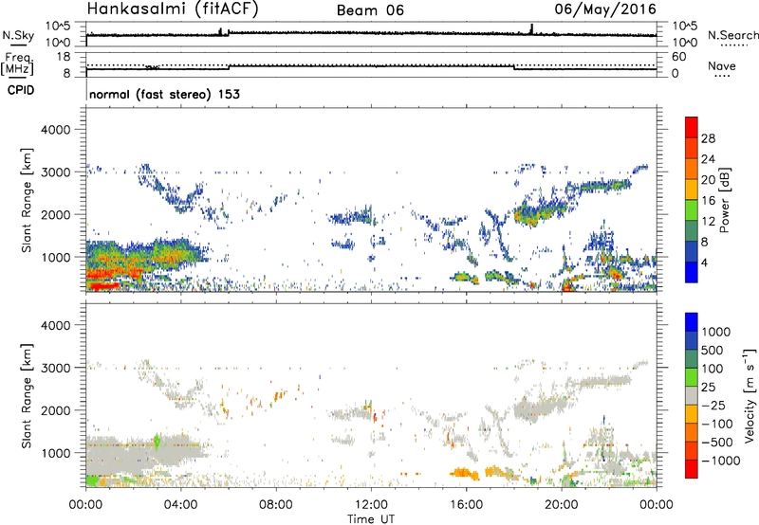Click the '08:00' time tick label
The height and width of the screenshot is (525, 759).
coord(275,505)
